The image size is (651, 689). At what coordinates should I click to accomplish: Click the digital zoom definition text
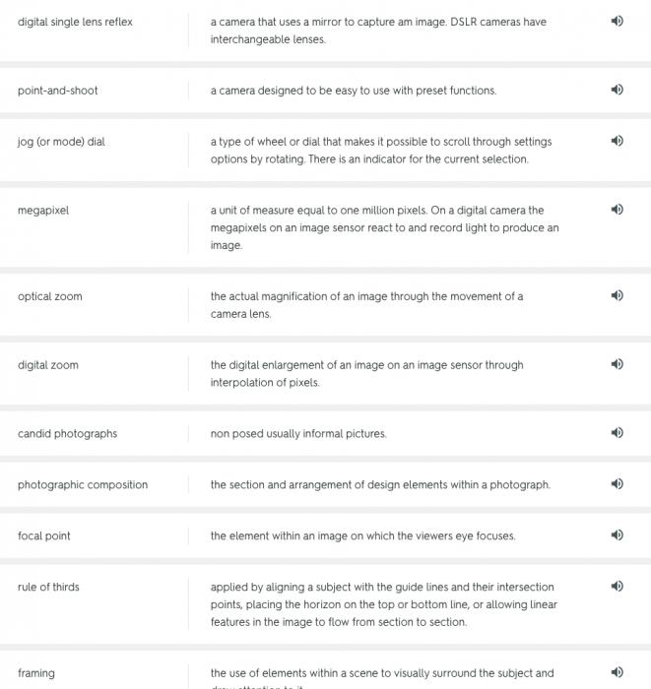[x=366, y=374]
